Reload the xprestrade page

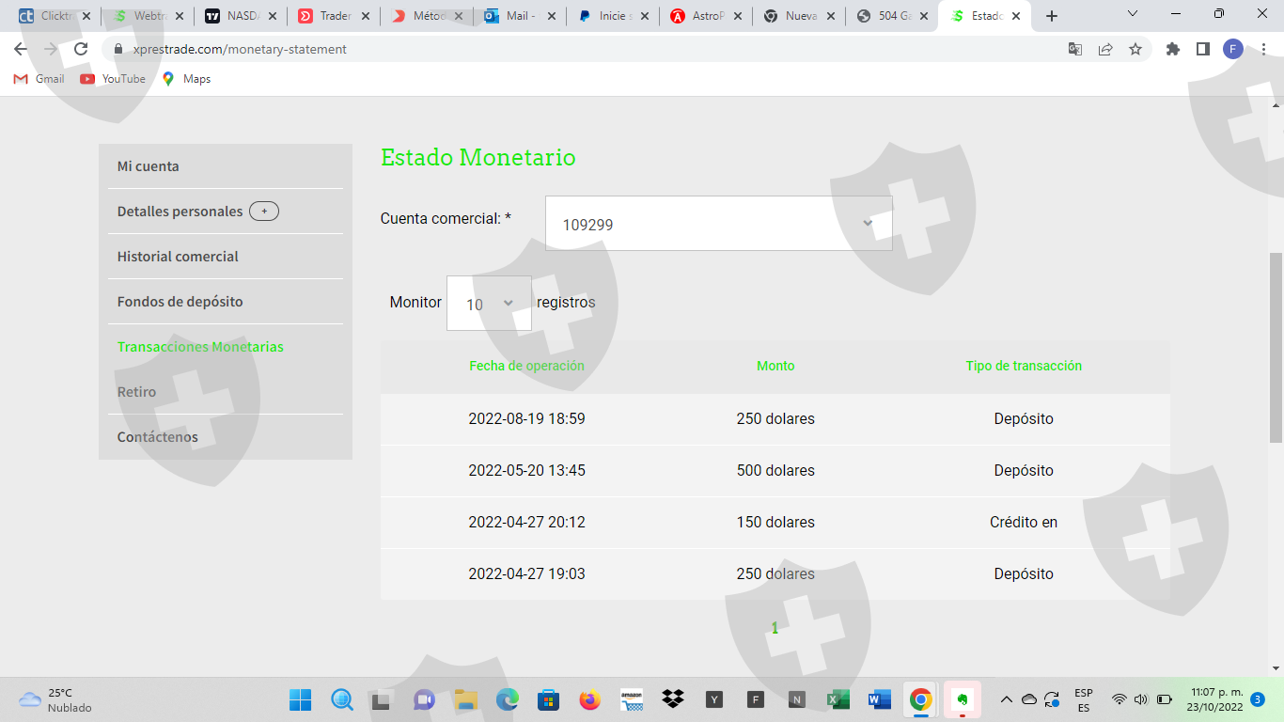(81, 49)
